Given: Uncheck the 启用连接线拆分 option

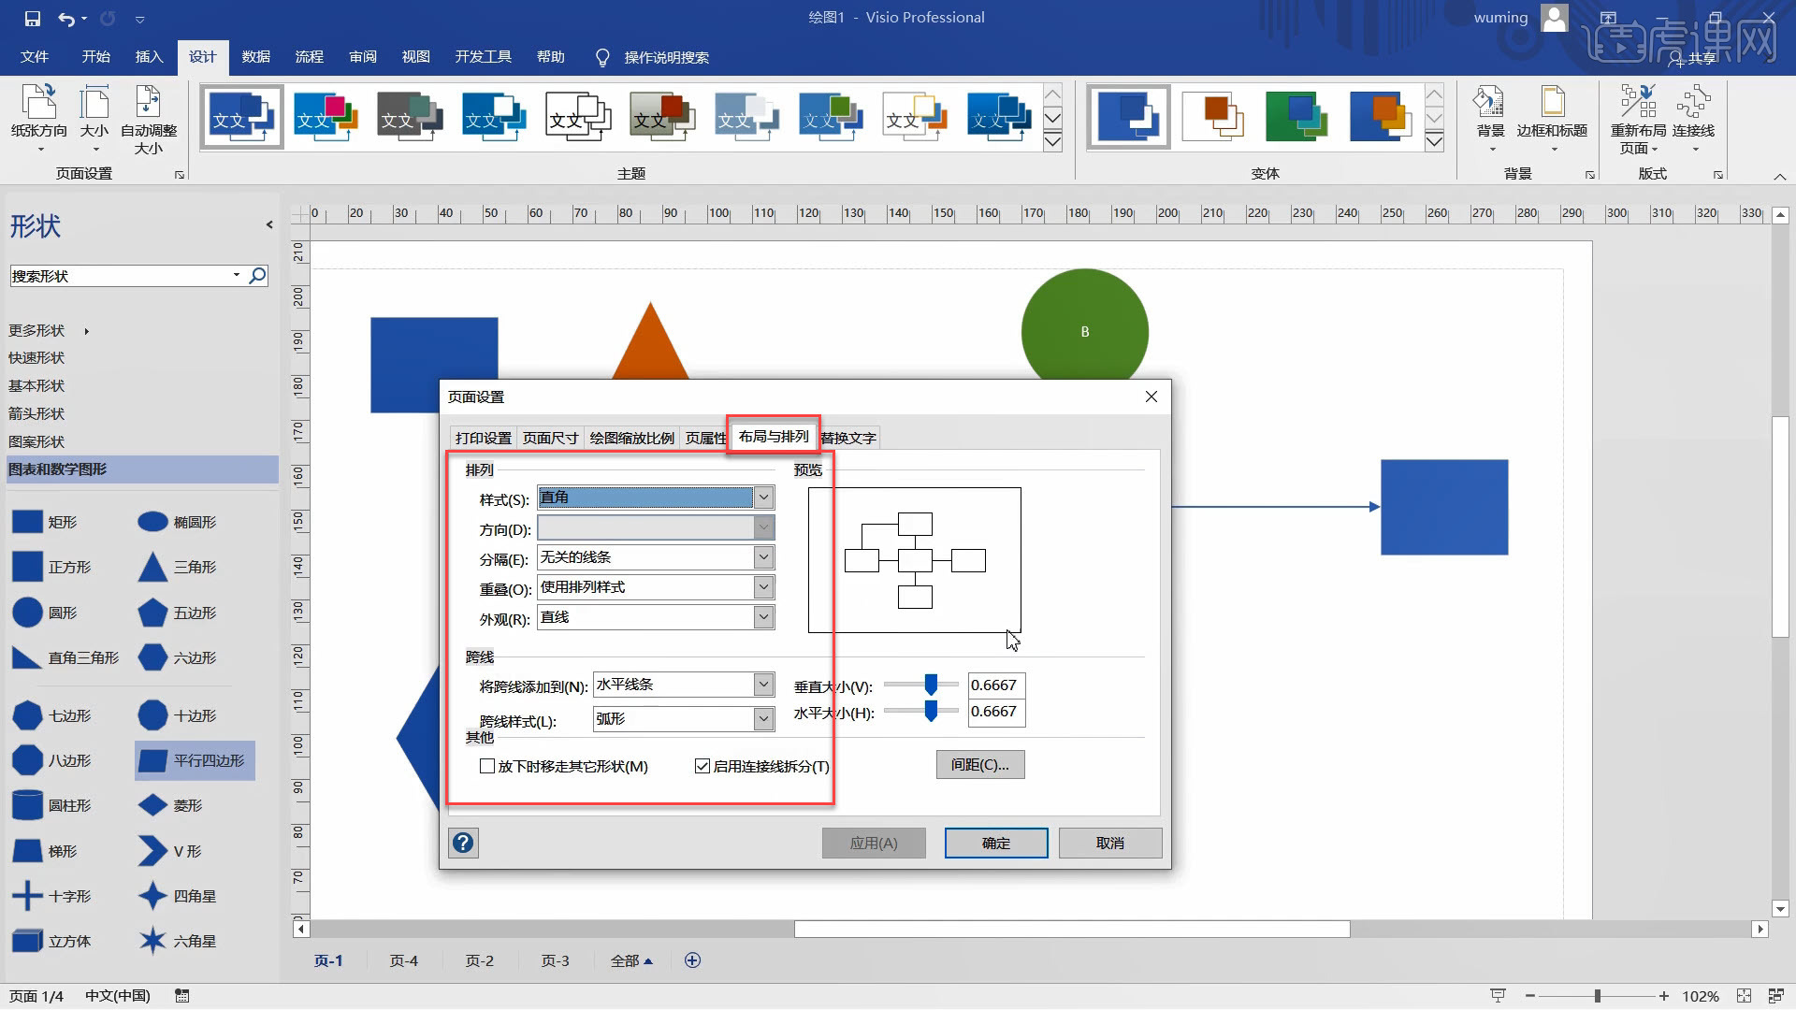Looking at the screenshot, I should (x=702, y=766).
